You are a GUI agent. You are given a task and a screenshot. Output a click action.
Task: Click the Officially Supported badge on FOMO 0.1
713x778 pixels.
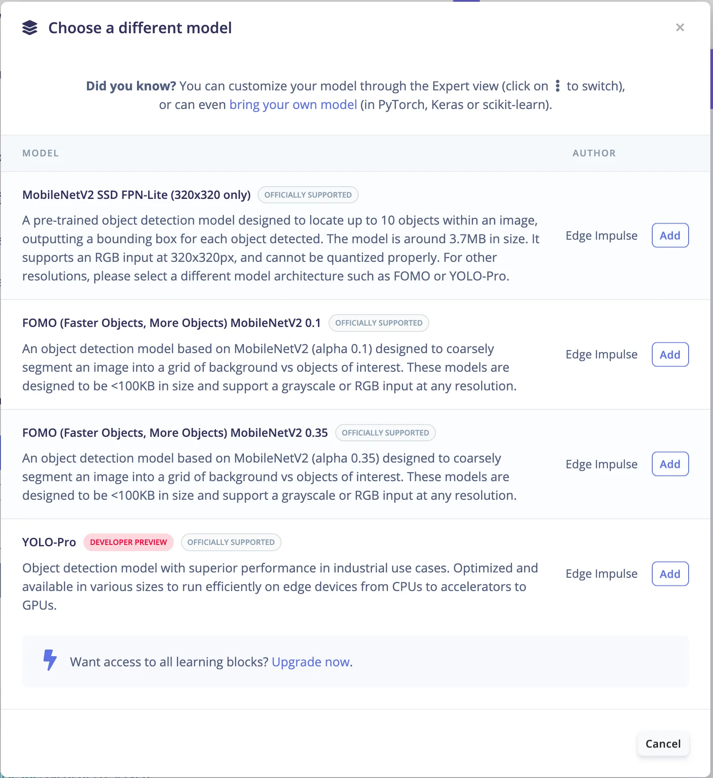tap(379, 323)
